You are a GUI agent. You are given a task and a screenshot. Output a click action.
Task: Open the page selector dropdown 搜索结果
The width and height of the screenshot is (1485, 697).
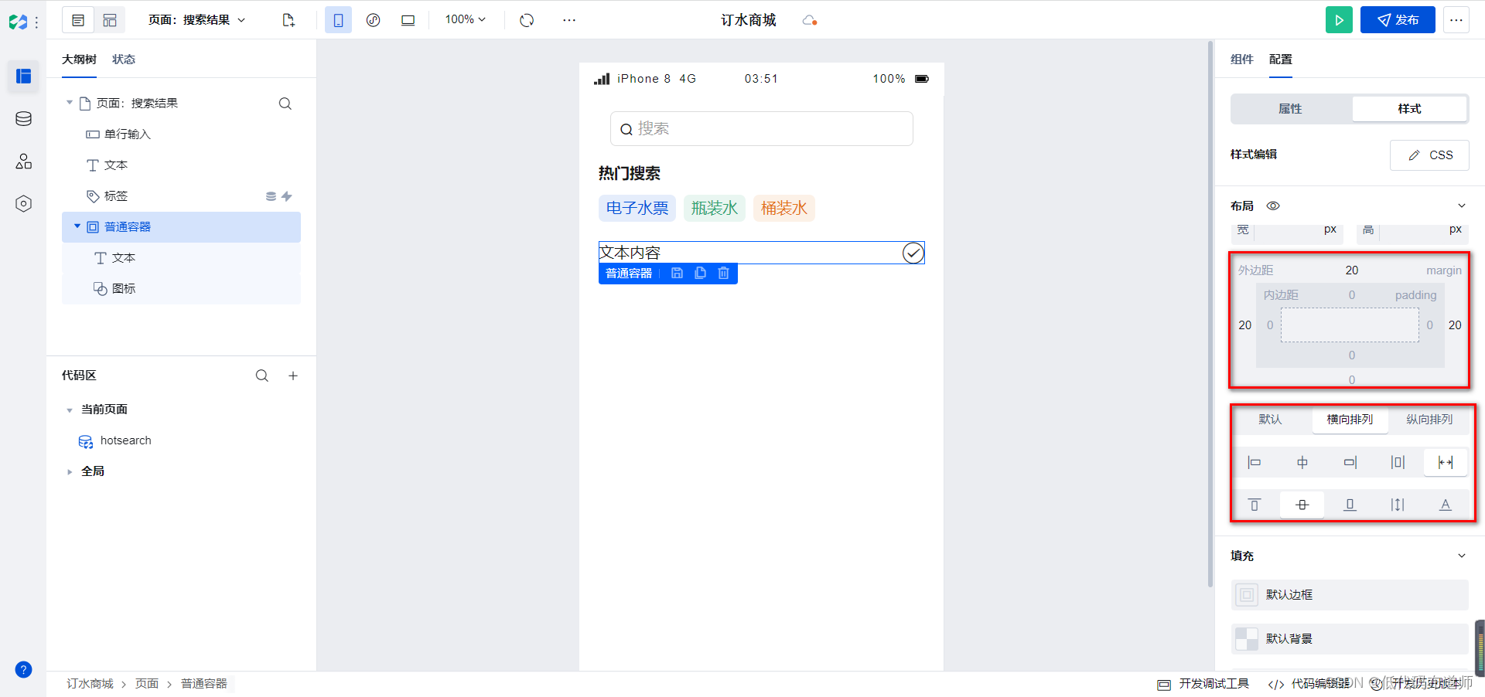[197, 20]
